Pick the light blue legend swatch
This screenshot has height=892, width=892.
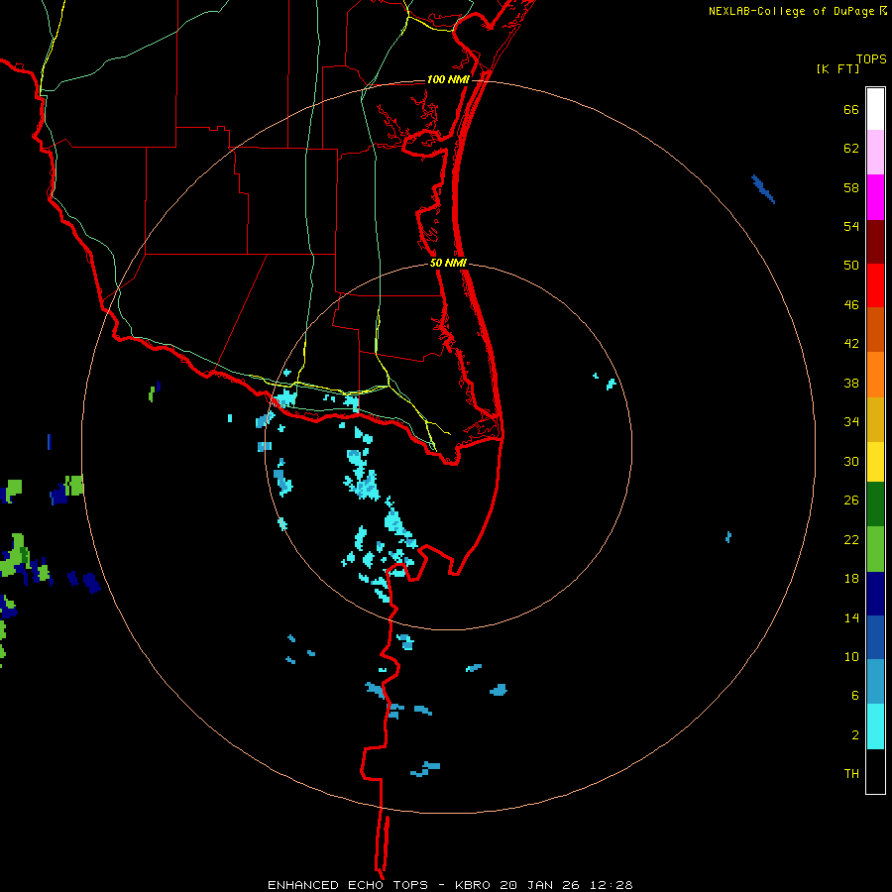[875, 682]
